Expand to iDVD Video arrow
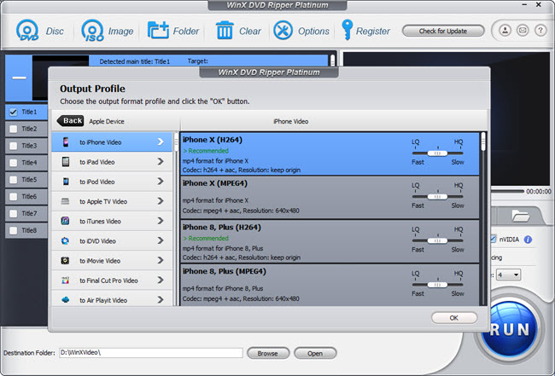This screenshot has width=555, height=376. [x=161, y=241]
